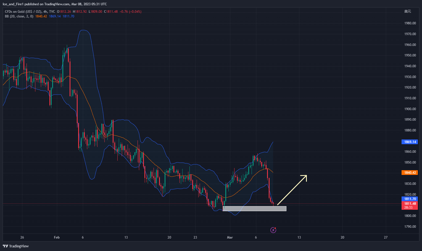This screenshot has width=422, height=251.
Task: Click the 1970.00 price axis label
Action: (410, 34)
